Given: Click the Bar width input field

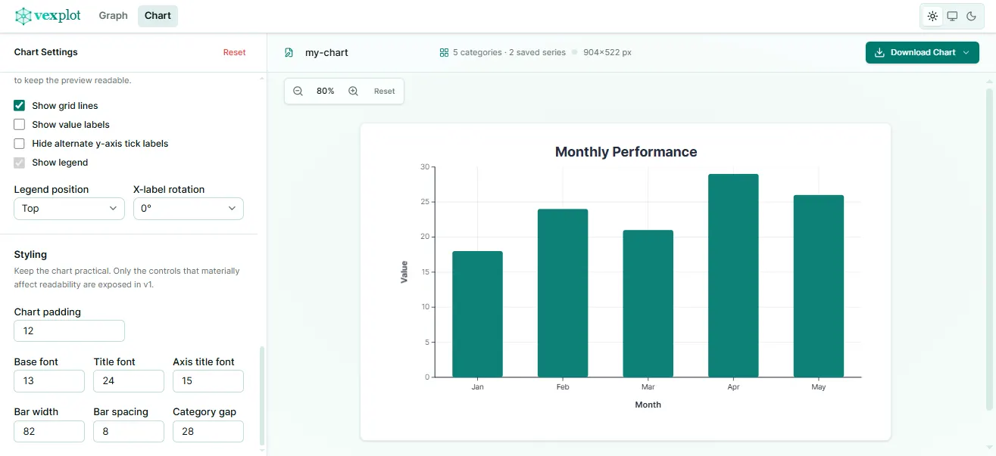Looking at the screenshot, I should pos(48,431).
